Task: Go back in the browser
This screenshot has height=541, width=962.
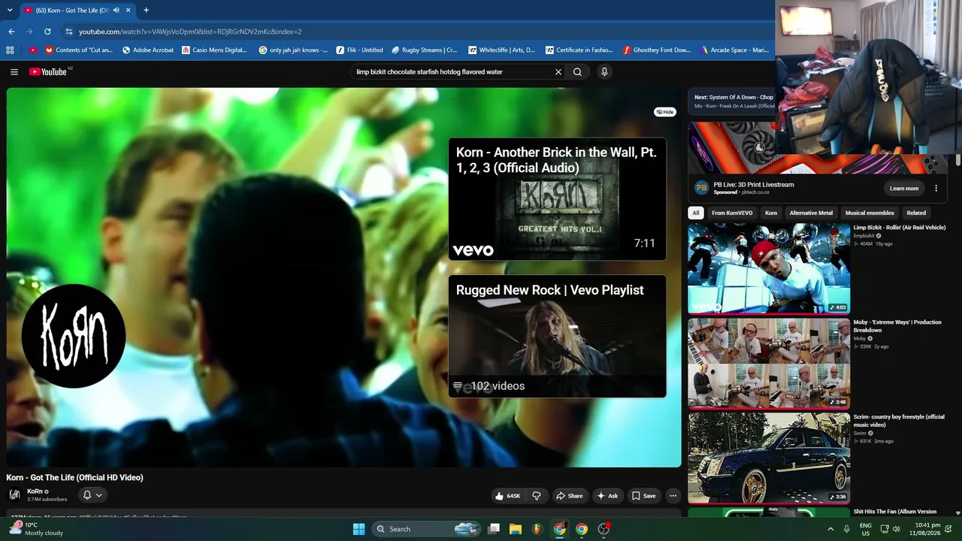Action: click(x=11, y=32)
